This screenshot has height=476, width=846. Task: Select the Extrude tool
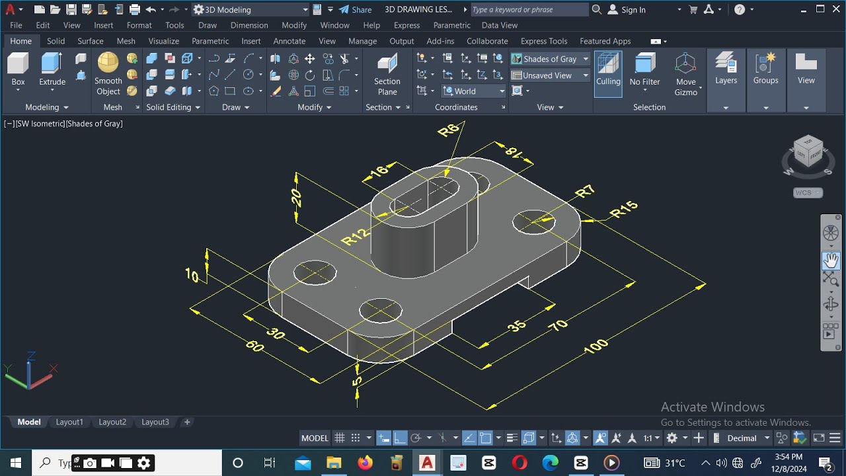(x=52, y=69)
